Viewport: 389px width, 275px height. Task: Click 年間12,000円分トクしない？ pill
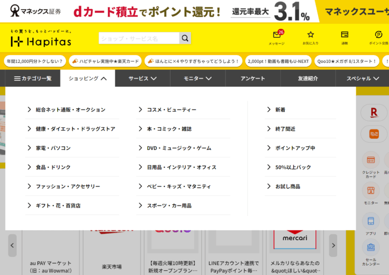tap(35, 61)
